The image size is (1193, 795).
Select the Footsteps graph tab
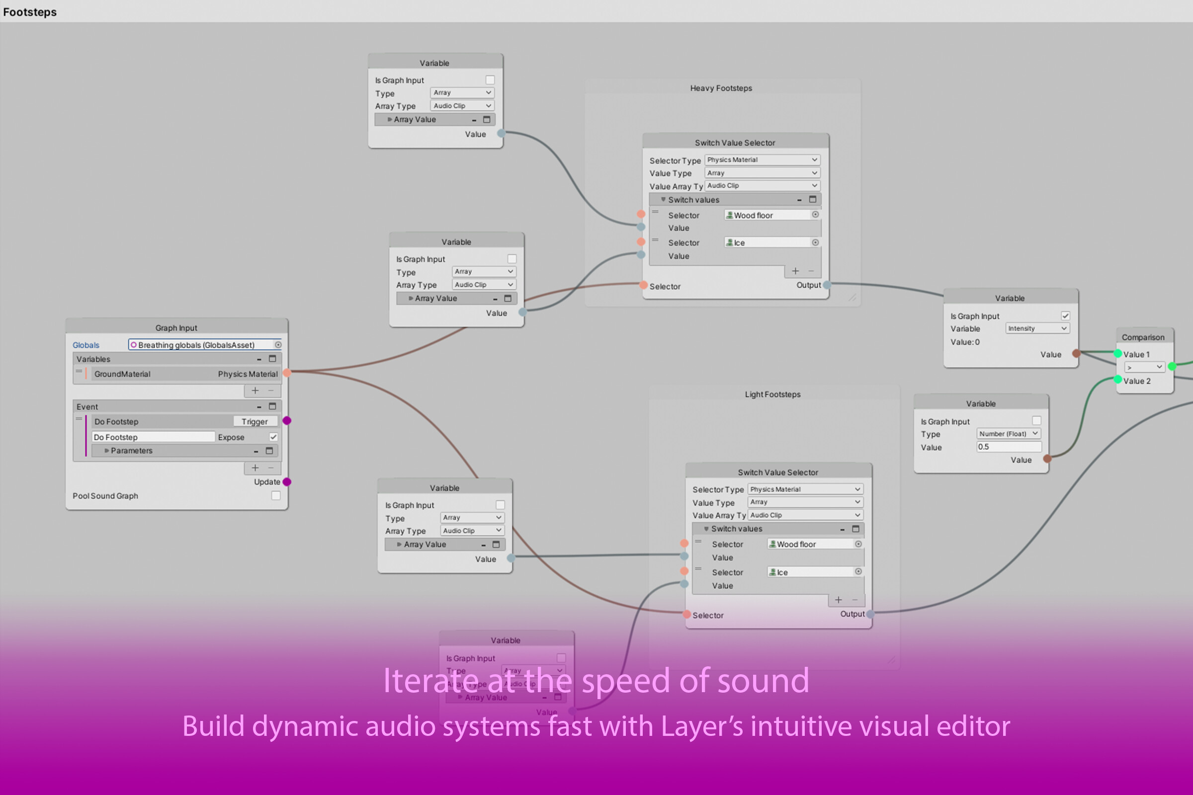[x=29, y=11]
